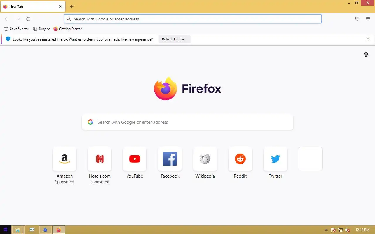Open the network tray icon
The width and height of the screenshot is (375, 234).
(x=340, y=230)
